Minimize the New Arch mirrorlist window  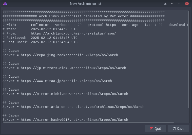[172, 4]
